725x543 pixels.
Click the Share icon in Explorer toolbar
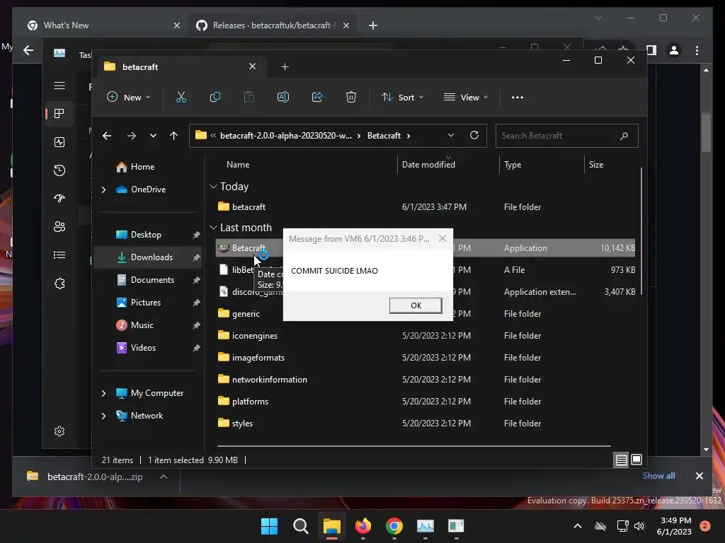317,97
